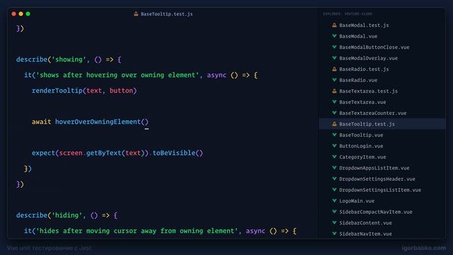
Task: Close the editor window with the red button
Action: pyautogui.click(x=13, y=14)
